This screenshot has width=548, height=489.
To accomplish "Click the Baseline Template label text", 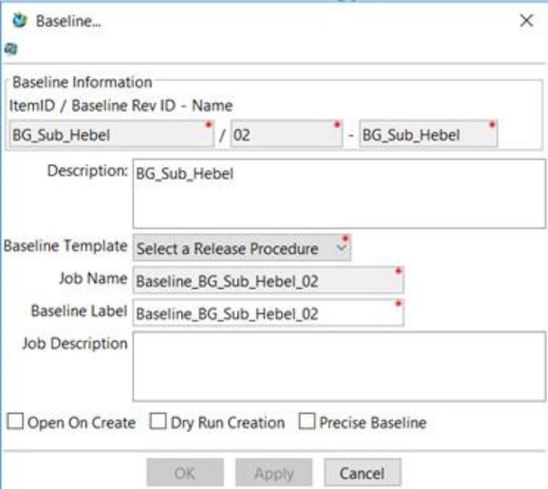I will pos(66,247).
